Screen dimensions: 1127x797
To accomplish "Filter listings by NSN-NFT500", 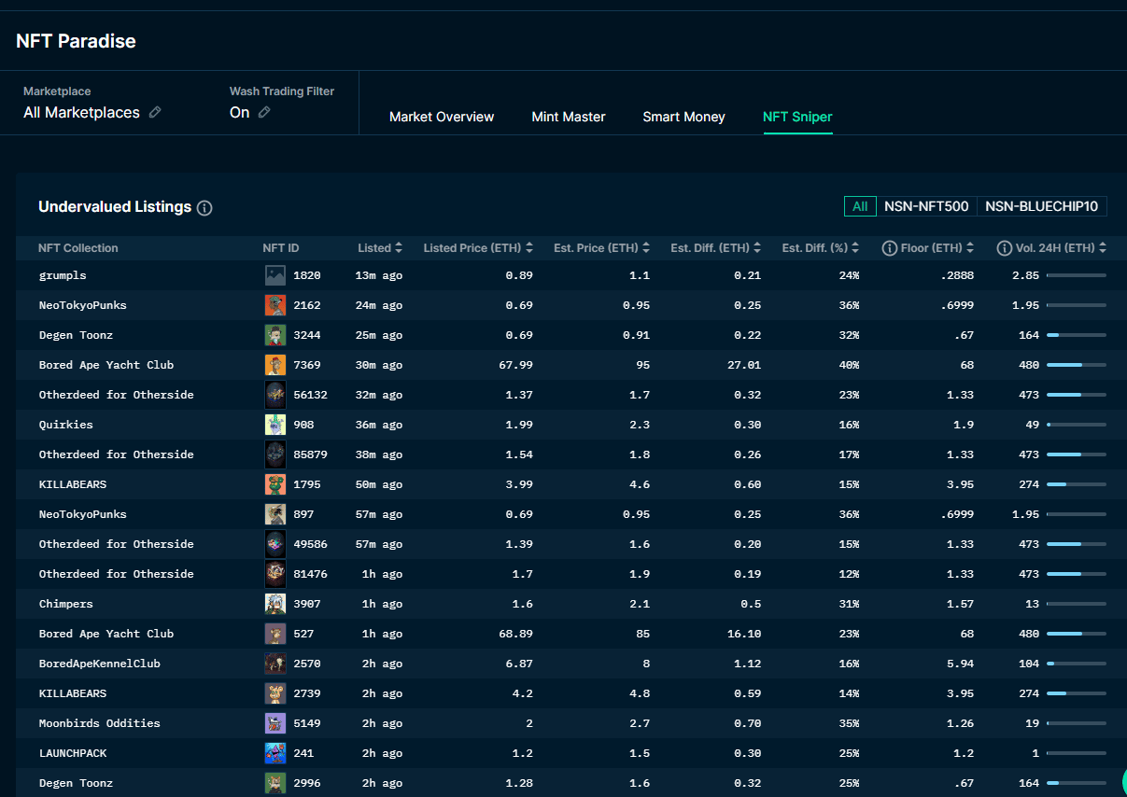I will click(x=926, y=206).
